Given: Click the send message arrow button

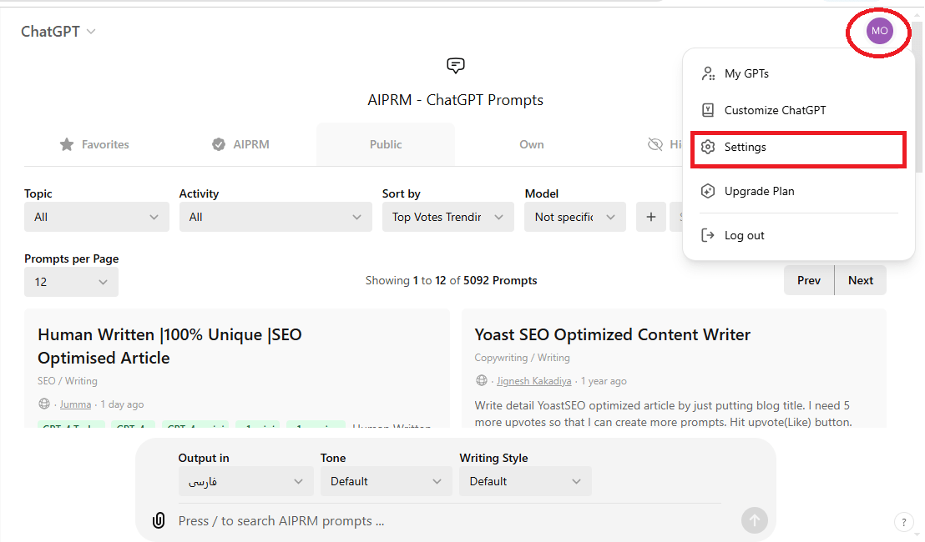Looking at the screenshot, I should click(755, 520).
